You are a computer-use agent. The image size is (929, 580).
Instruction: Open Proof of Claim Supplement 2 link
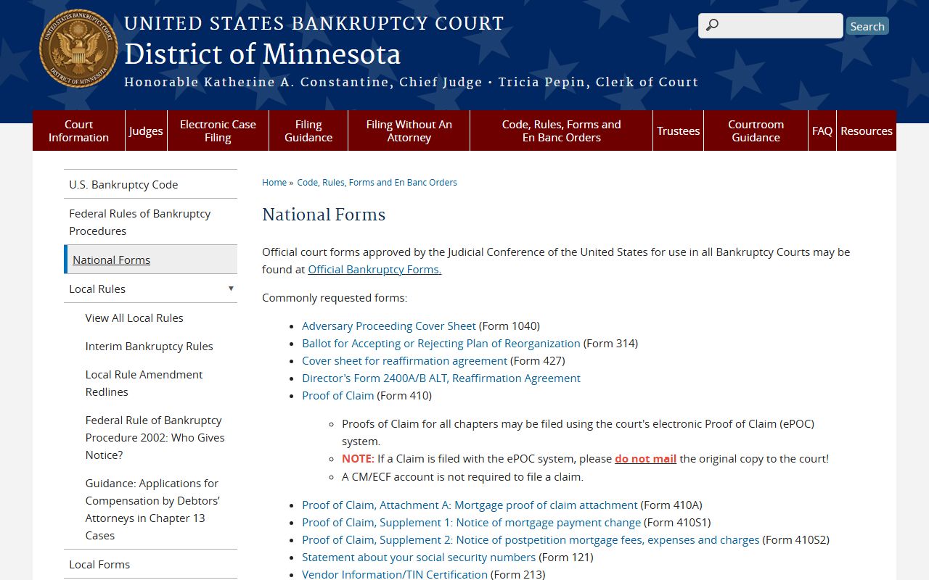pos(531,539)
